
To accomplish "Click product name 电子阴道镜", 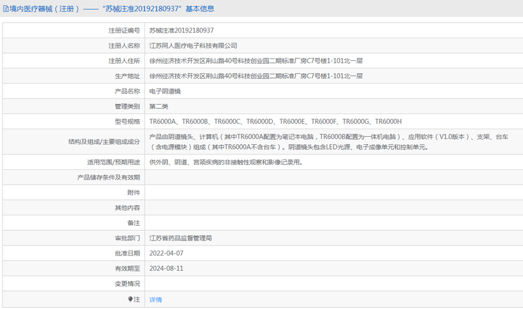I will click(165, 91).
